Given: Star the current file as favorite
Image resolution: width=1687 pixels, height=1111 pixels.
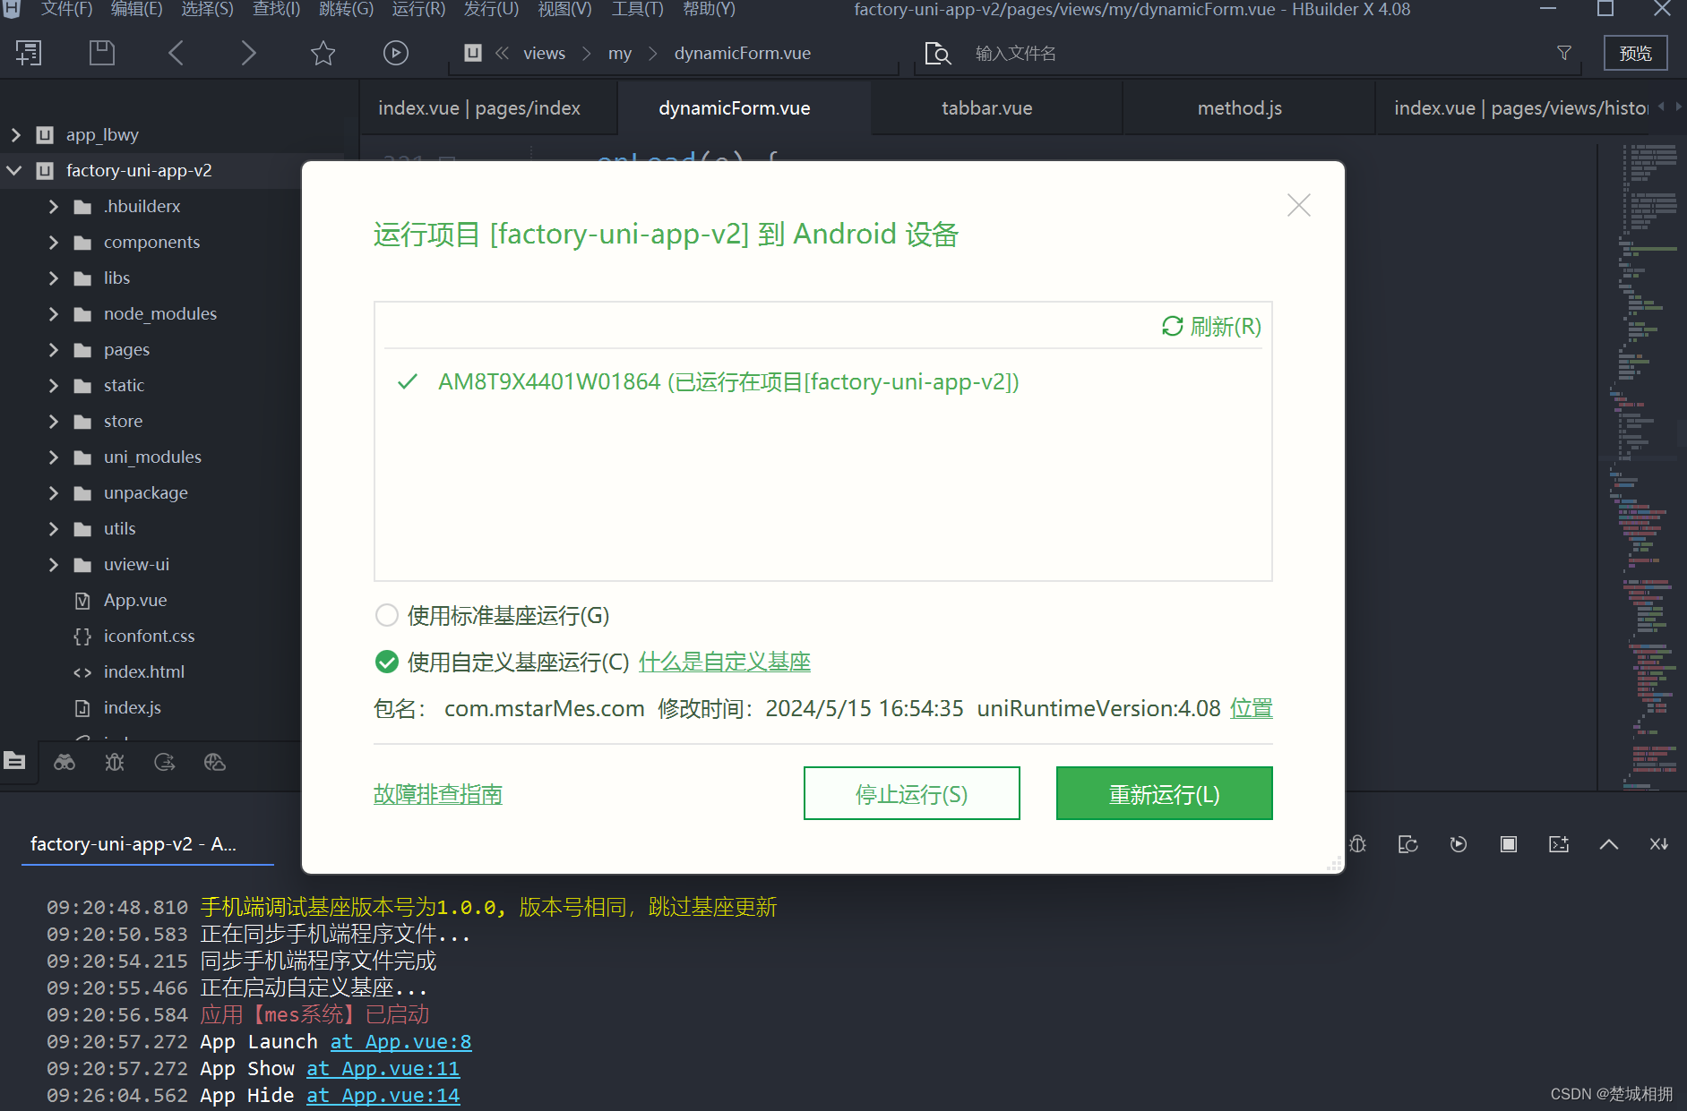Looking at the screenshot, I should (323, 52).
